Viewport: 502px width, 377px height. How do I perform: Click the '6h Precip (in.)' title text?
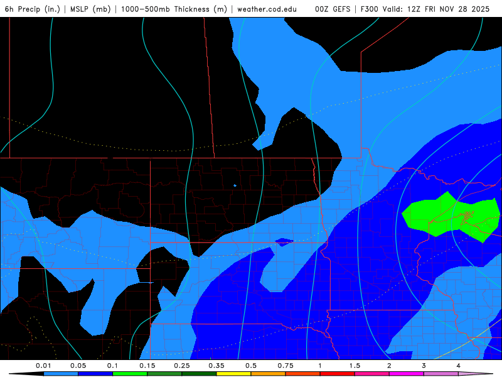pyautogui.click(x=33, y=9)
